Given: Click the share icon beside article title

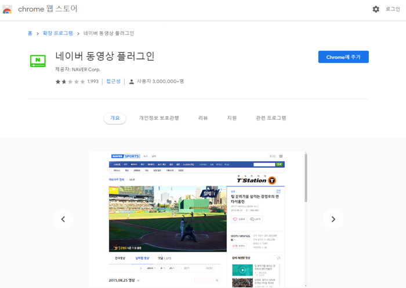Looking at the screenshot, I should click(x=278, y=191).
